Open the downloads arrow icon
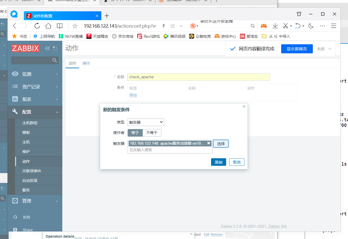Viewport: 348px width, 239px height. point(275,26)
